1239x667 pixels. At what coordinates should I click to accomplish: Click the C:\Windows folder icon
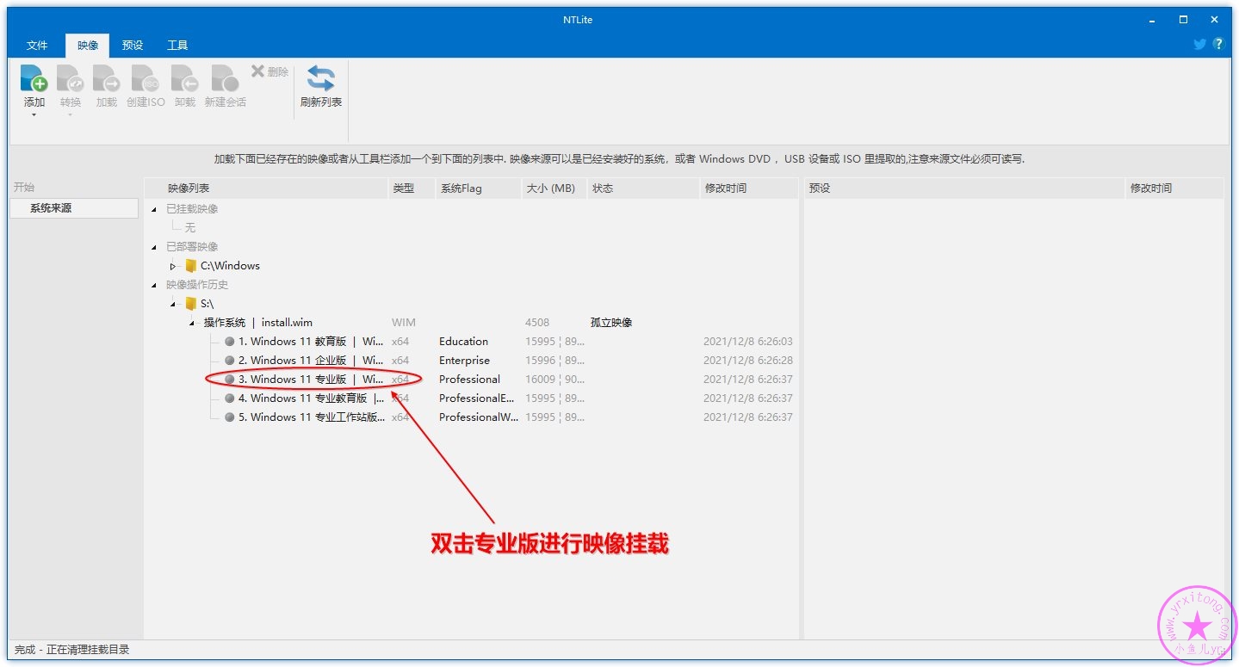pyautogui.click(x=191, y=266)
